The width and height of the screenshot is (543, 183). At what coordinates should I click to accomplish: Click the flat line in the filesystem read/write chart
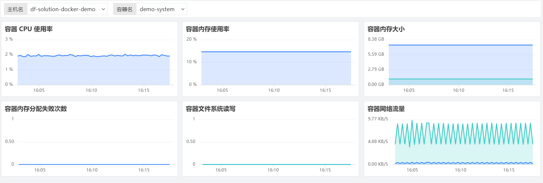tap(276, 164)
